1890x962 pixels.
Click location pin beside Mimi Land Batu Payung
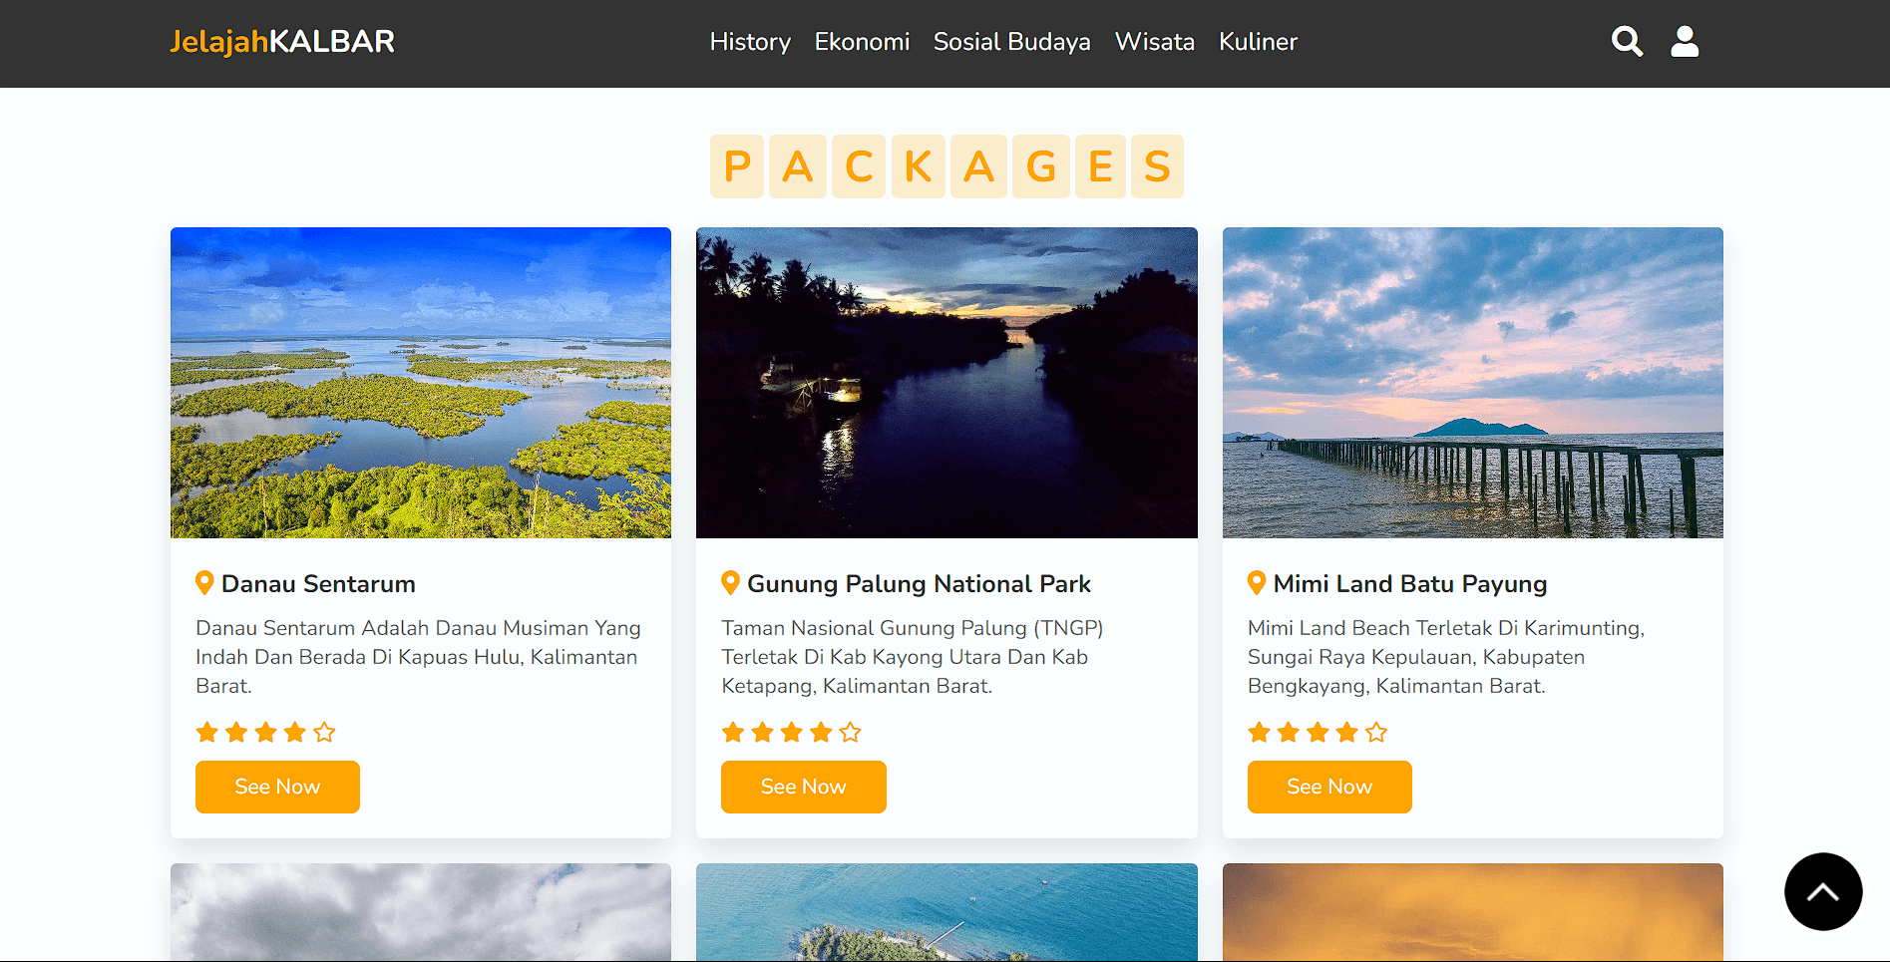(1257, 583)
